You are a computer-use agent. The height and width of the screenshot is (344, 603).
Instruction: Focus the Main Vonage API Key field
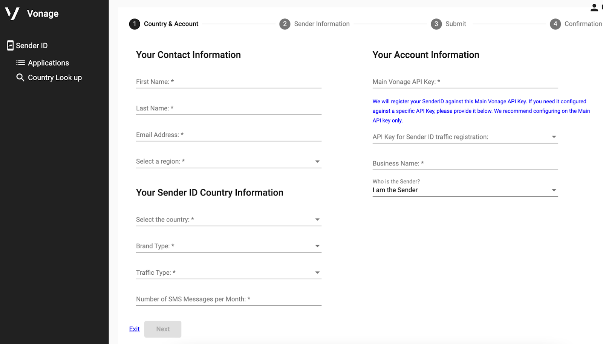(x=465, y=82)
